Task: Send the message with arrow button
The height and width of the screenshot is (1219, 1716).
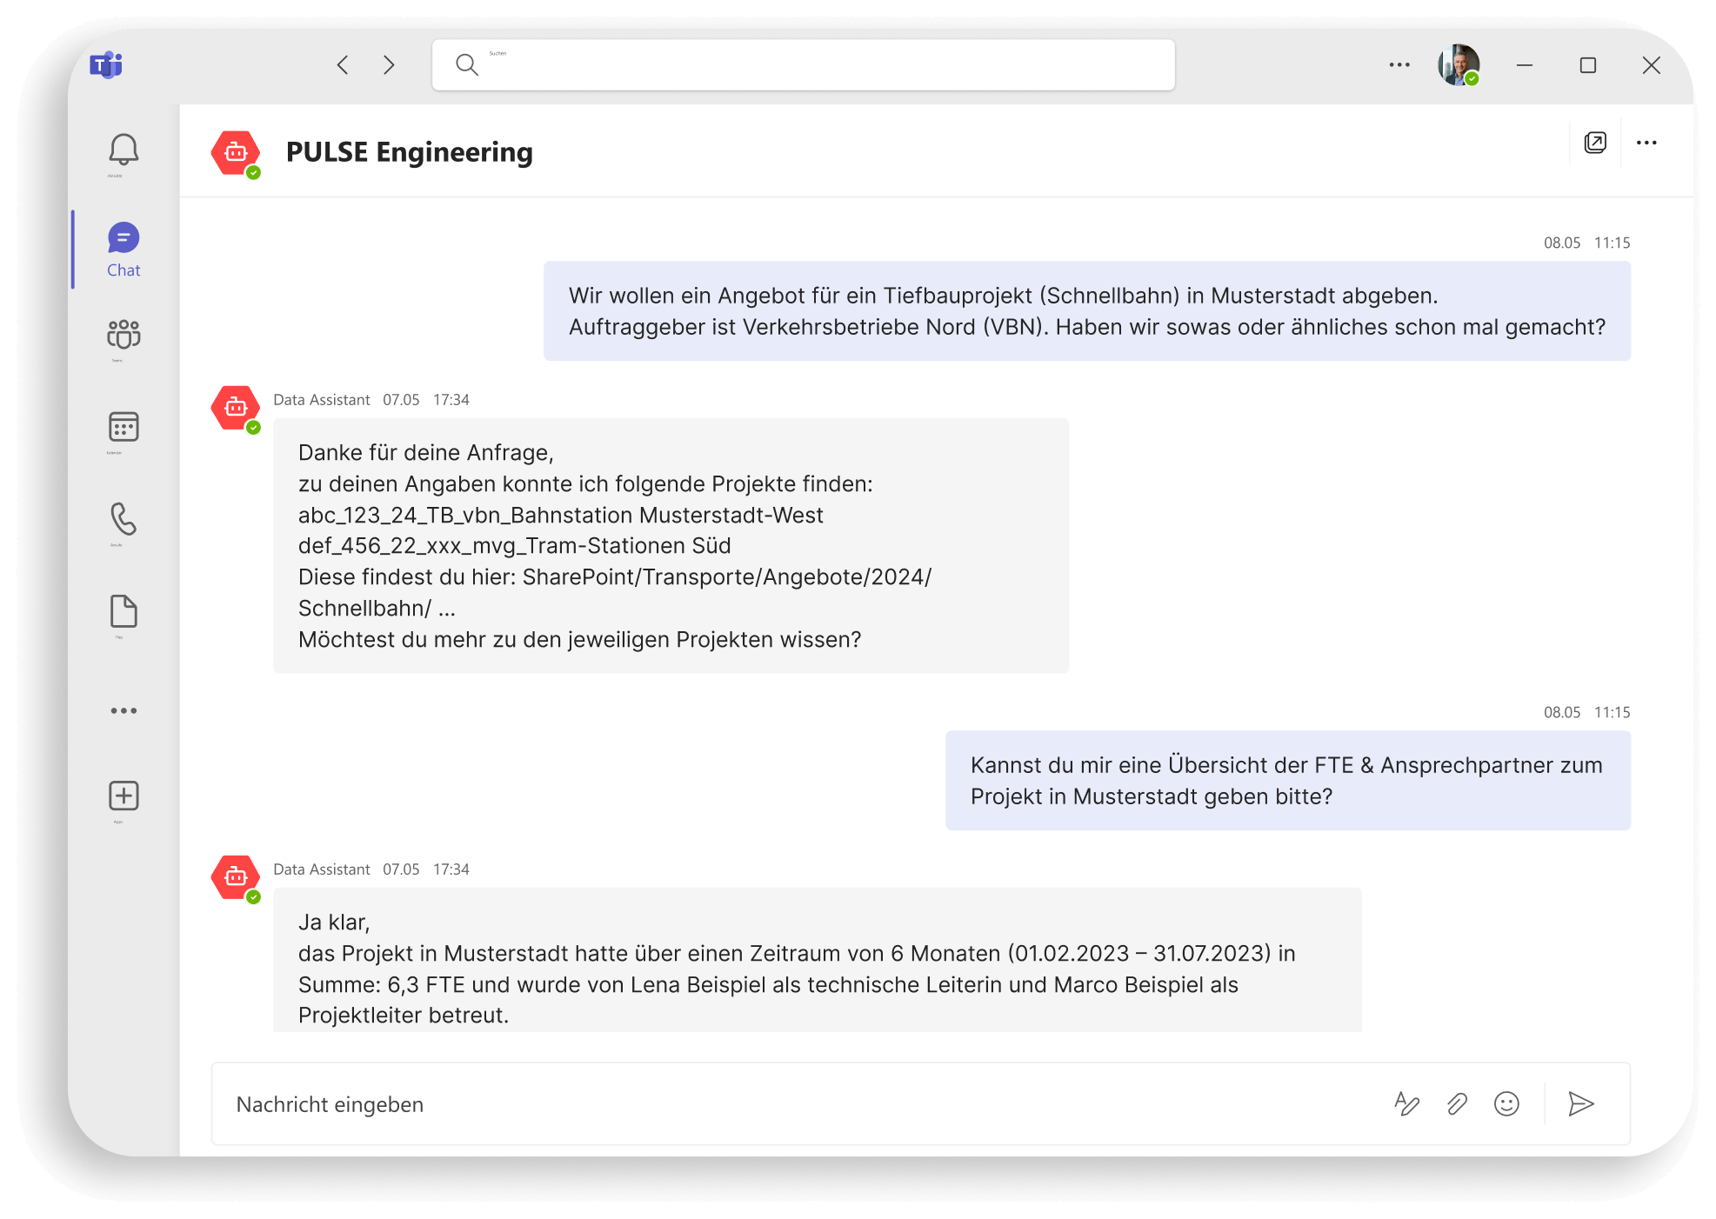Action: pyautogui.click(x=1580, y=1104)
